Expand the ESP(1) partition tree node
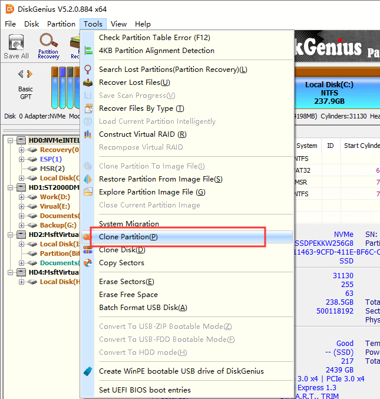The image size is (380, 399). click(x=22, y=159)
